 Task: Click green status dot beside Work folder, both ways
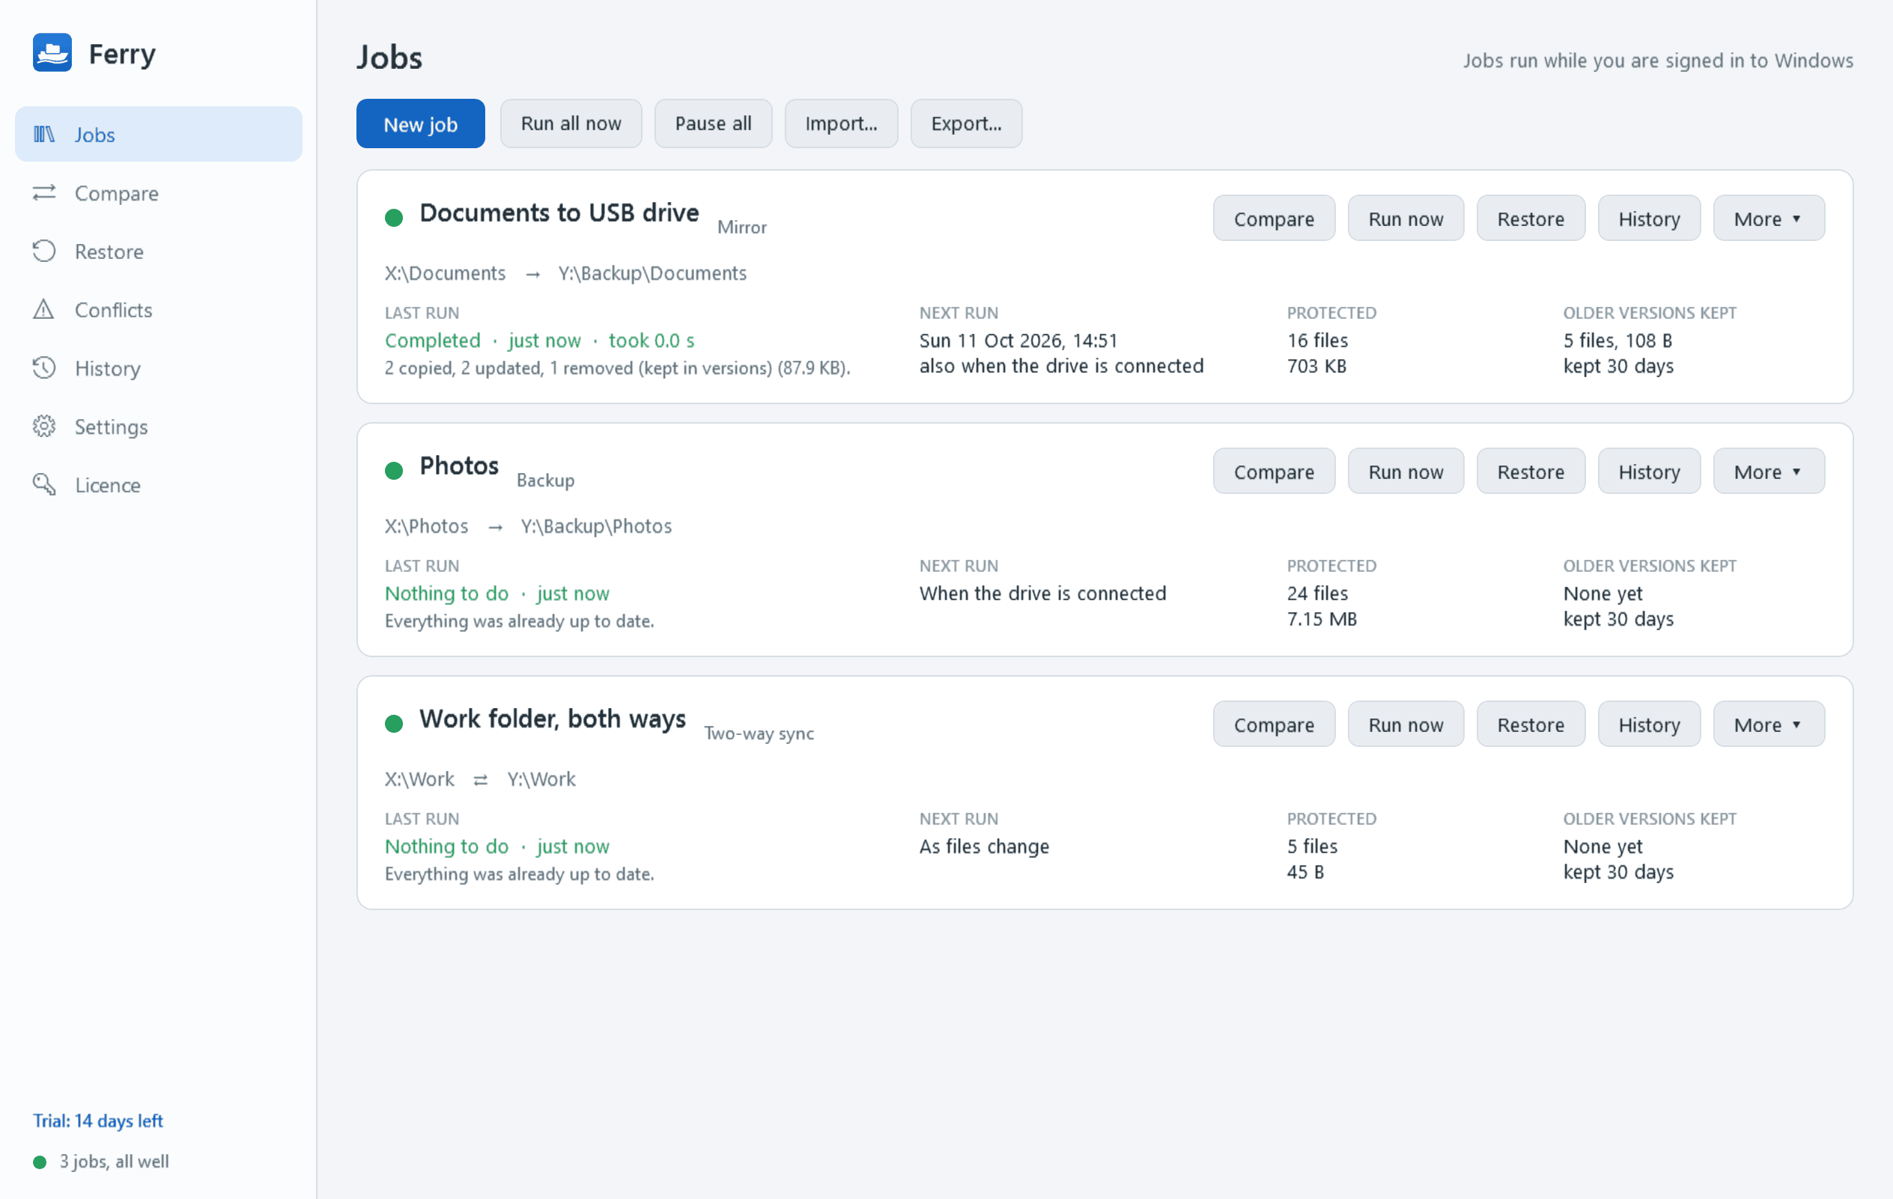tap(394, 724)
